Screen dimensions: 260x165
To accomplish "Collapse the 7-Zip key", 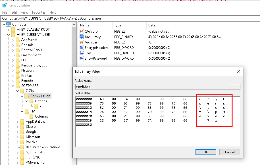I will click(18, 91).
